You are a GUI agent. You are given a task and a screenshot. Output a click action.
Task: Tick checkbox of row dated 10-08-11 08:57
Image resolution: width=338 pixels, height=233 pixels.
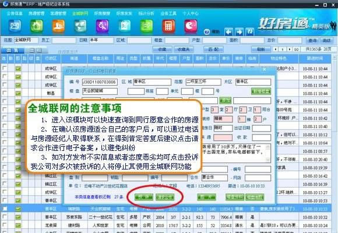pyautogui.click(x=4, y=150)
